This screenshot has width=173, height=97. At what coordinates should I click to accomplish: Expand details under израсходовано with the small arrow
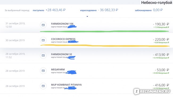point(87,16)
